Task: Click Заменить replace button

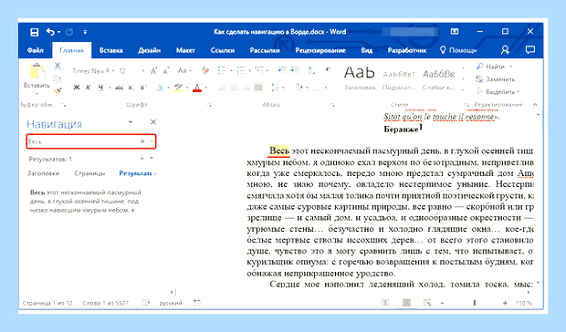Action: 495,79
